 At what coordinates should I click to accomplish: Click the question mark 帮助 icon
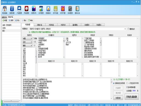29,20
